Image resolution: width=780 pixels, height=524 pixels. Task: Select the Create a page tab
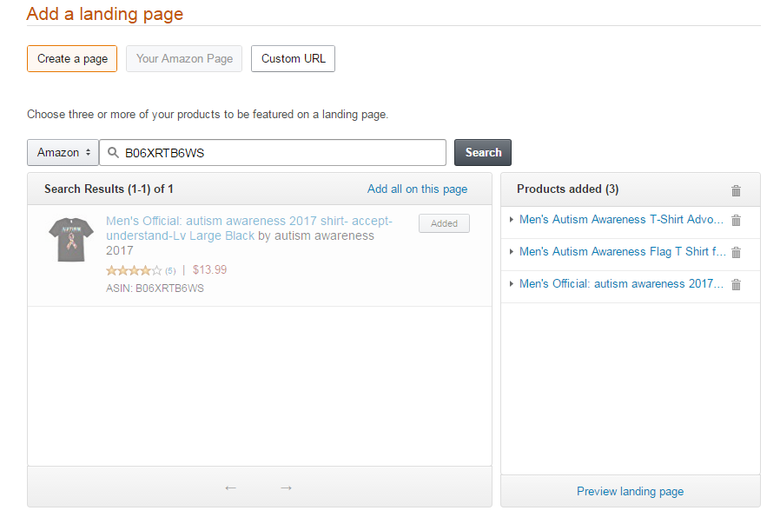(x=72, y=59)
